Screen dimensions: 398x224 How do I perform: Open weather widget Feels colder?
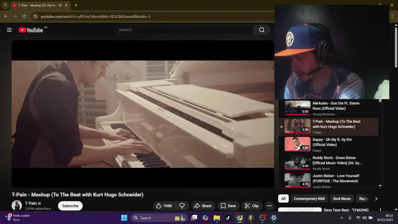click(18, 218)
